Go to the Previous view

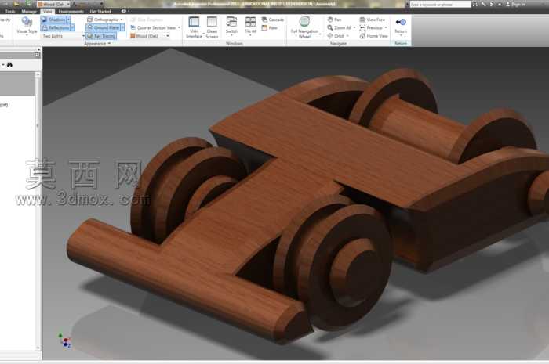pos(371,27)
